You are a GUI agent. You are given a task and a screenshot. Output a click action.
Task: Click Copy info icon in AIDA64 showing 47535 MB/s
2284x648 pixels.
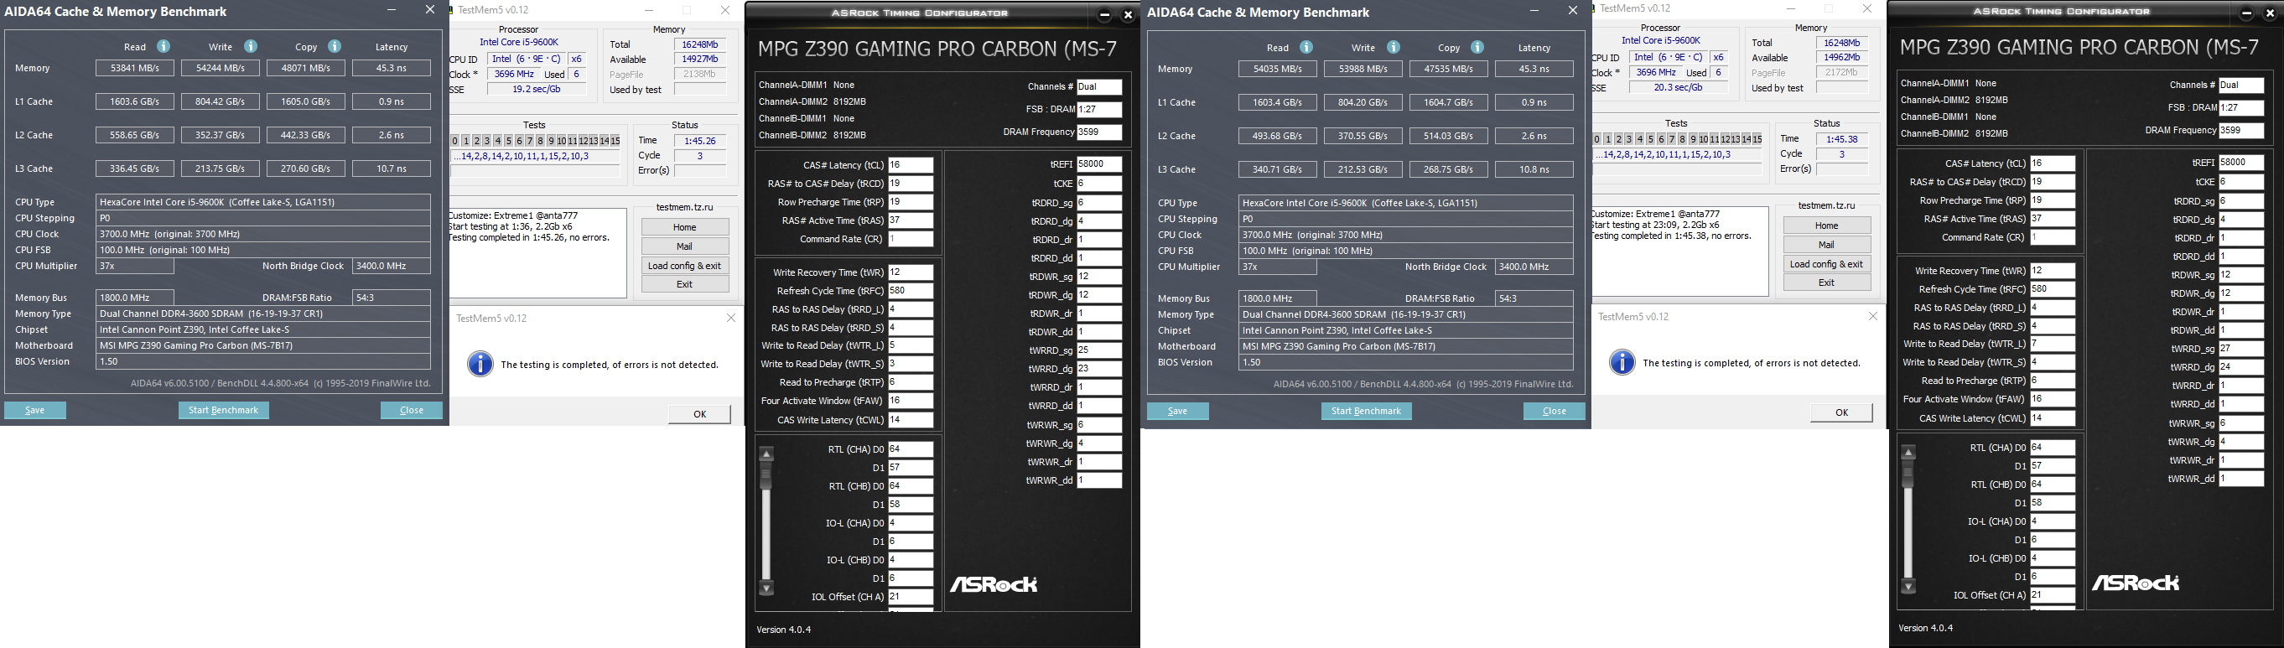click(x=1477, y=48)
